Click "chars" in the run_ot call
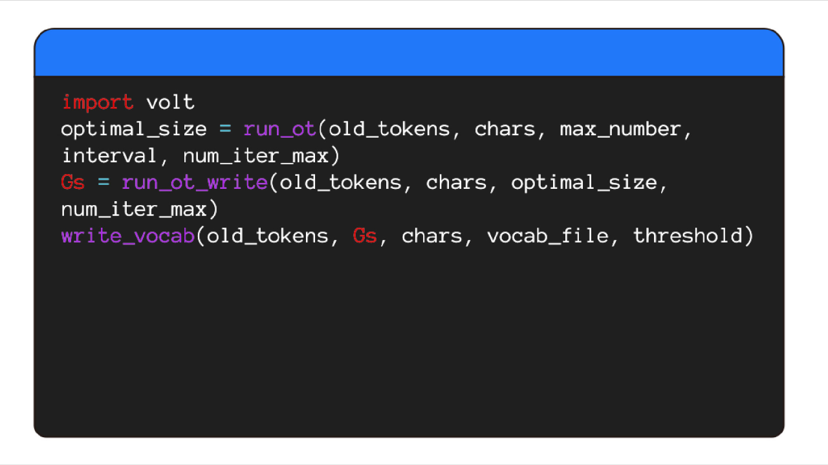This screenshot has width=828, height=465. click(x=505, y=129)
